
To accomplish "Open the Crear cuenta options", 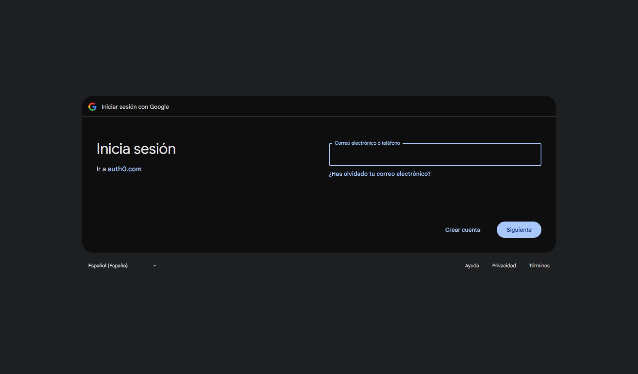I will coord(462,230).
